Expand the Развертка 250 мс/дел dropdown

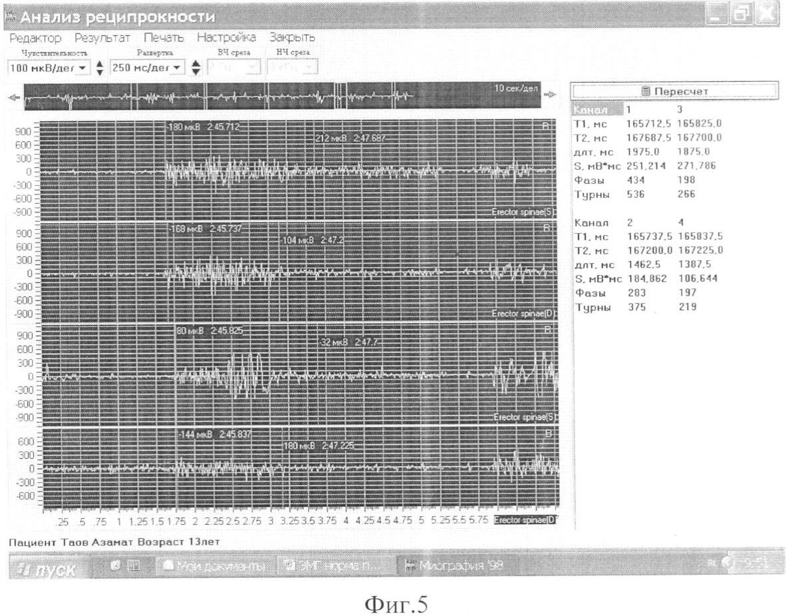[177, 67]
